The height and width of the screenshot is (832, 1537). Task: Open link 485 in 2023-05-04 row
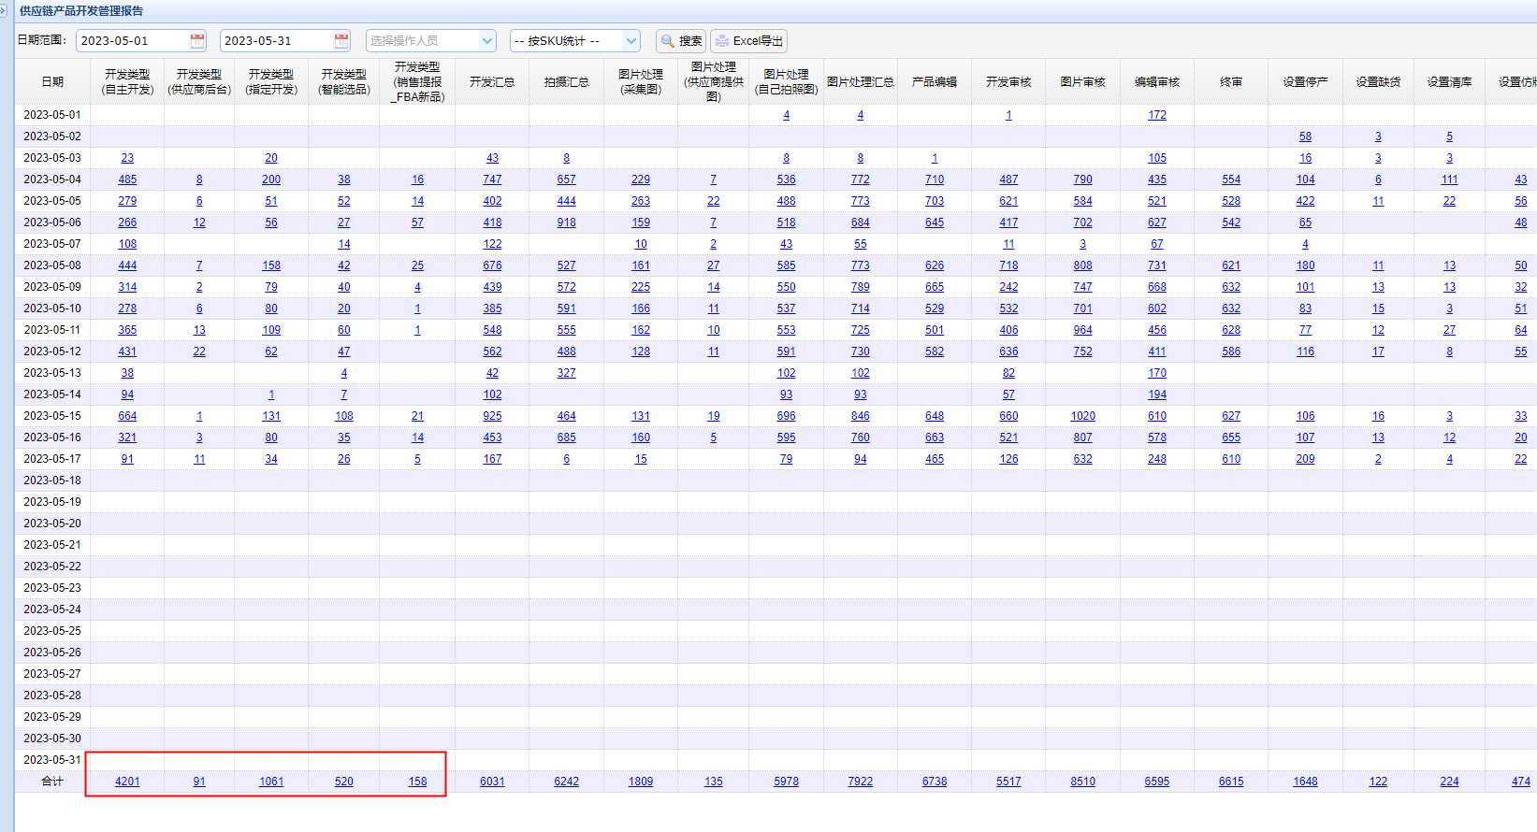coord(127,179)
